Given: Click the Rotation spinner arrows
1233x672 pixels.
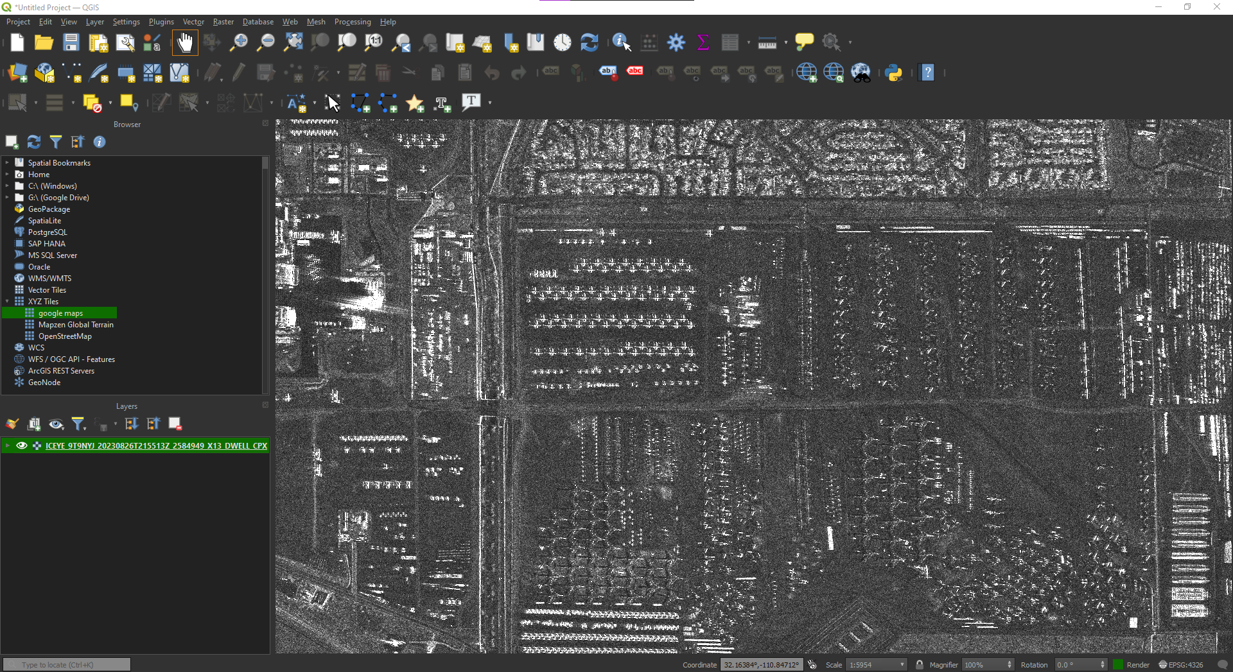Looking at the screenshot, I should tap(1103, 665).
